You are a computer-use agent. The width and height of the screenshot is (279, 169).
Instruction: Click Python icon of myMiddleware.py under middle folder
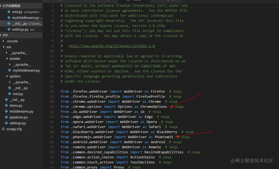pos(10,70)
